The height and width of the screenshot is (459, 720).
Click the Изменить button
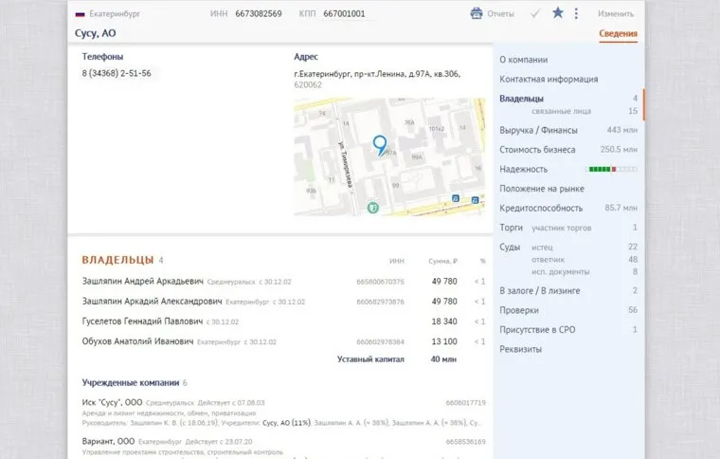(x=616, y=13)
